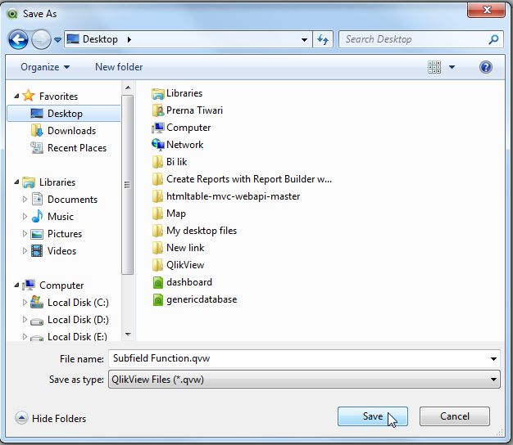Click the Save button
The height and width of the screenshot is (445, 513).
click(x=373, y=416)
